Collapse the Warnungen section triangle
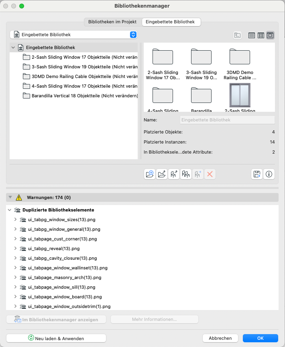Viewport: 285px width, 347px height. pyautogui.click(x=10, y=197)
